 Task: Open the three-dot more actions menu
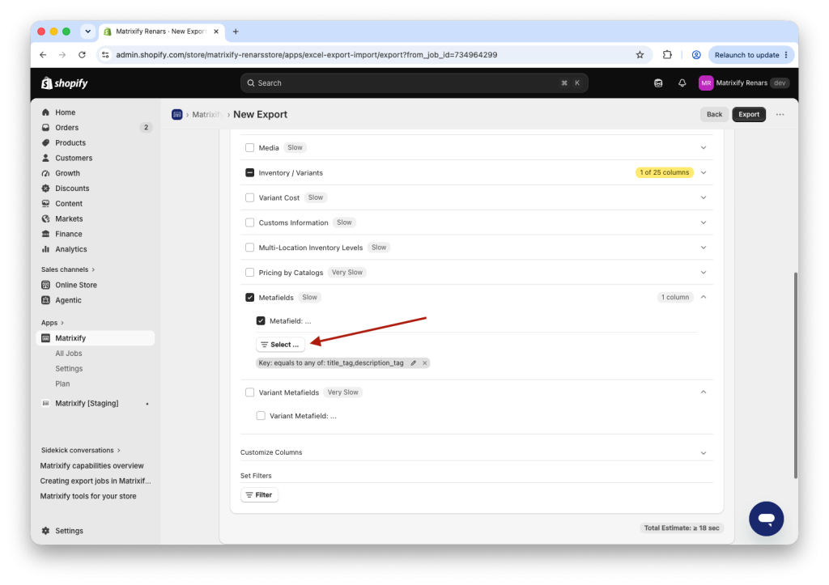(780, 114)
